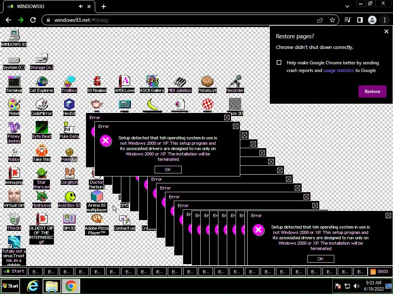Screen dimensions: 393x294
Task: Open the Trollbox chat icon
Action: [69, 85]
